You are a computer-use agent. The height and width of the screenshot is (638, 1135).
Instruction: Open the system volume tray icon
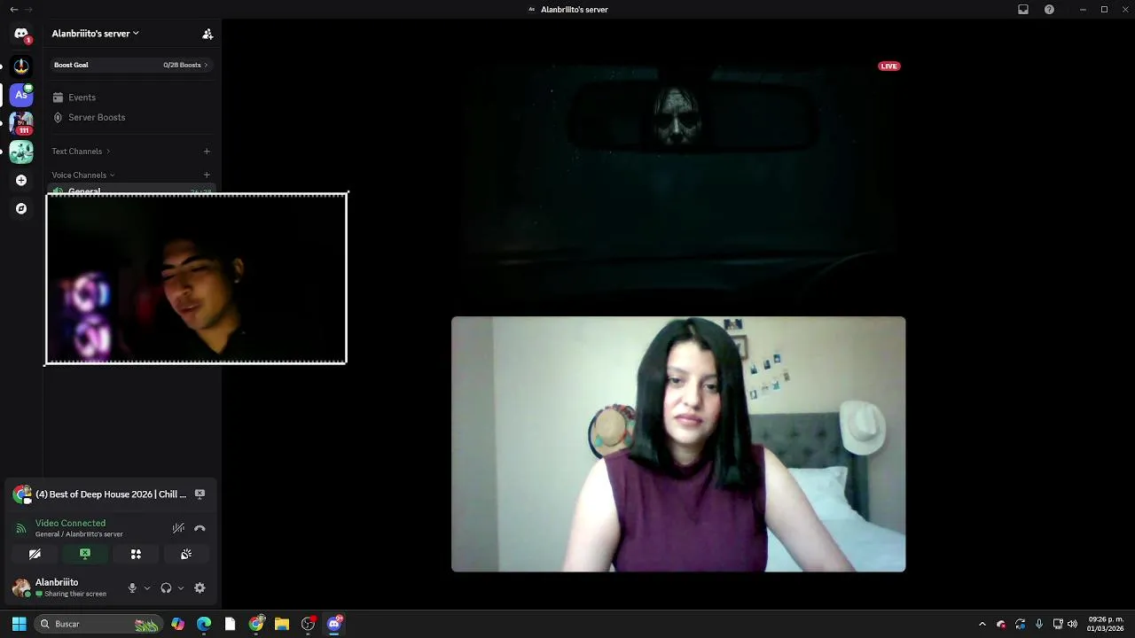[x=1072, y=624]
